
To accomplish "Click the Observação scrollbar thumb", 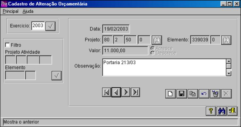I will click(229, 66).
